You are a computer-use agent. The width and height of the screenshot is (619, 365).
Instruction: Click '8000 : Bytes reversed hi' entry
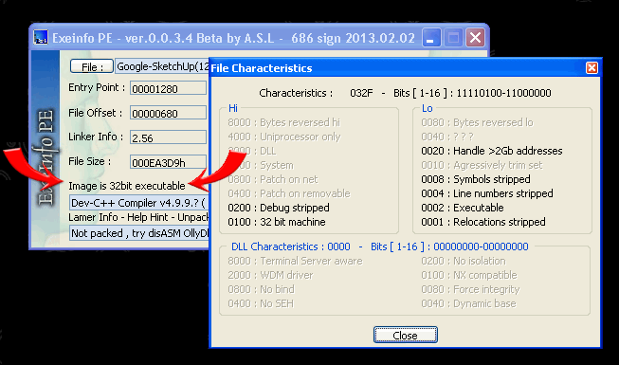click(x=283, y=122)
